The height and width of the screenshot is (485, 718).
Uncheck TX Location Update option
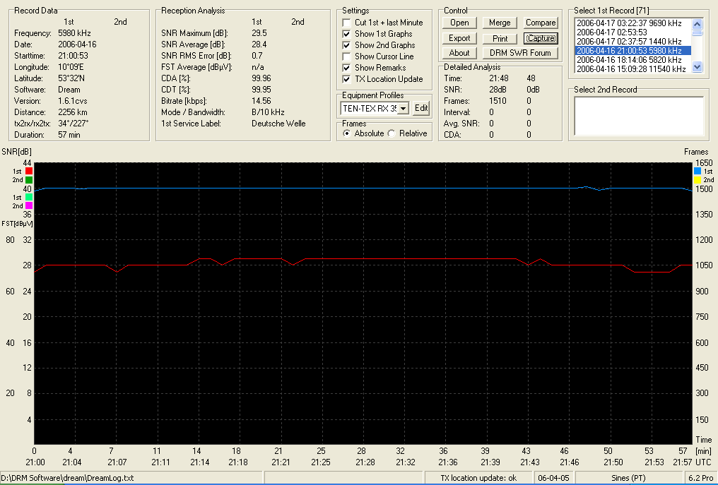[347, 79]
